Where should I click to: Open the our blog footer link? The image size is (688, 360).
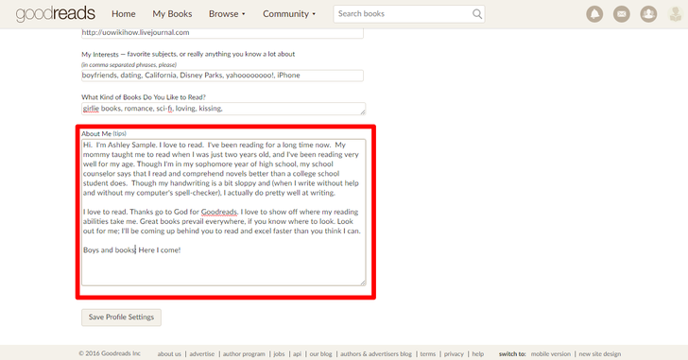click(x=320, y=354)
